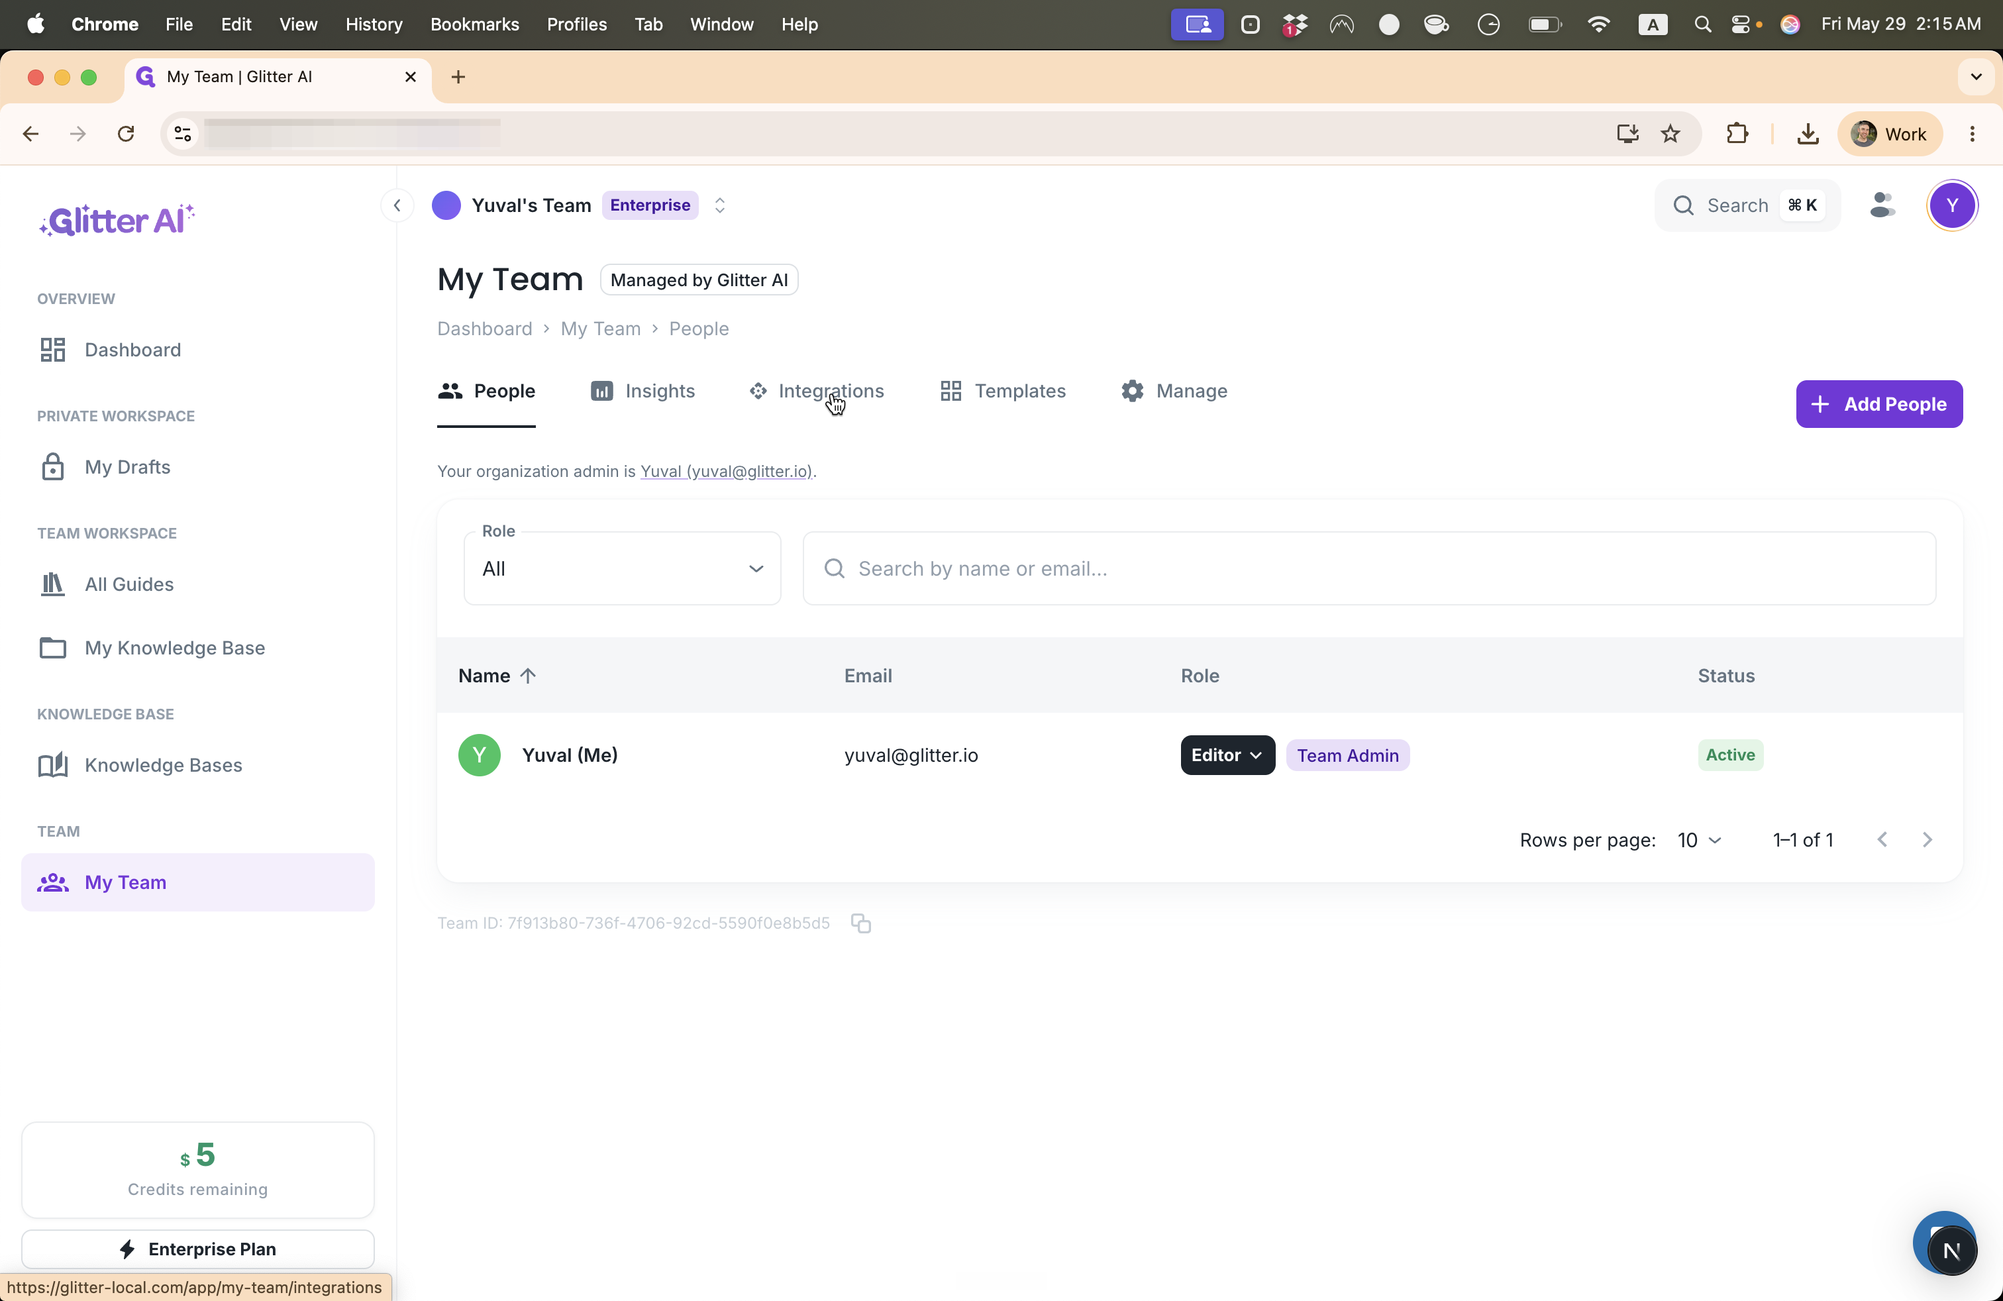The height and width of the screenshot is (1301, 2003).
Task: Click Yuval's green avatar in table
Action: [x=479, y=755]
